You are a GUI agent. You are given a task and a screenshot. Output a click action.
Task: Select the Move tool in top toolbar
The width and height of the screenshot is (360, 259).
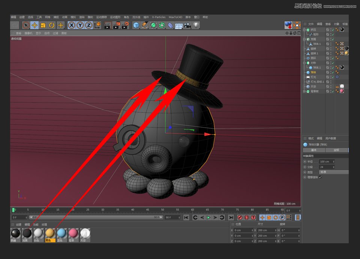[34, 25]
